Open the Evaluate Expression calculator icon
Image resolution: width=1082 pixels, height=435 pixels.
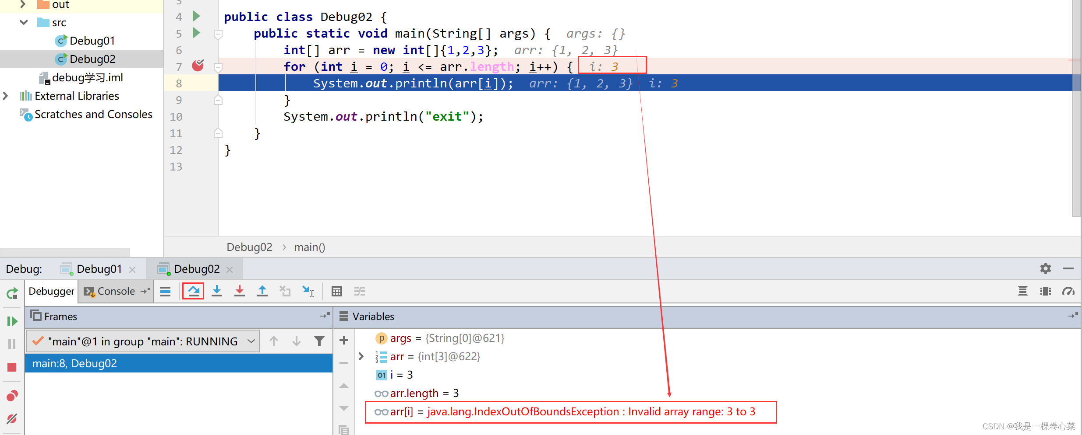(x=336, y=291)
